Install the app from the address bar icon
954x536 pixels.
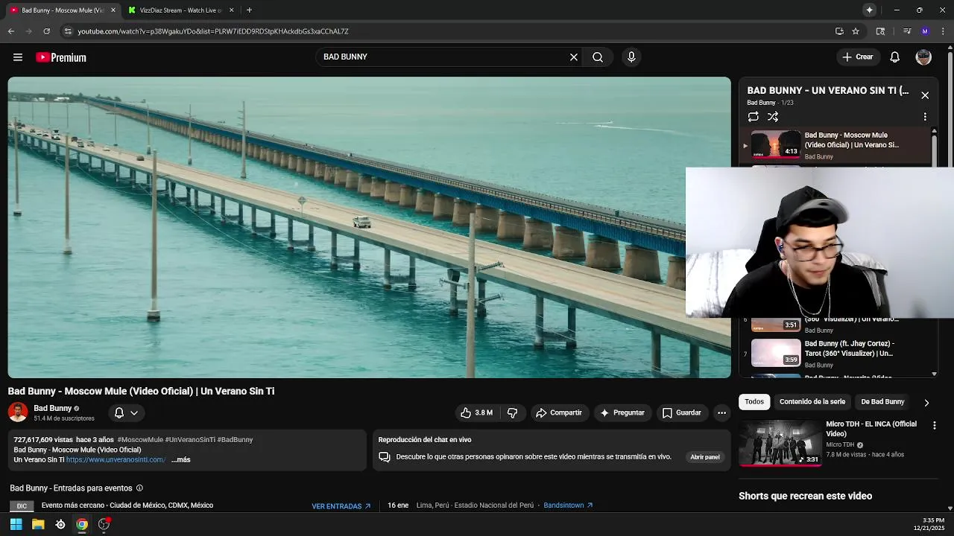(x=839, y=31)
